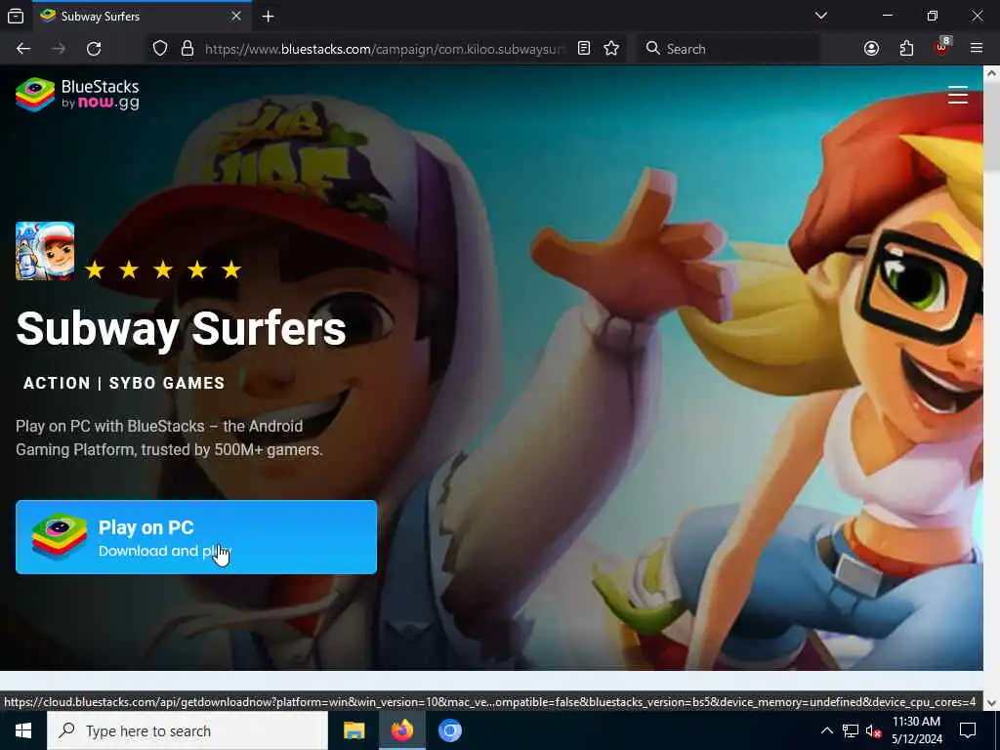Click the scrollbar up arrow
Image resolution: width=1000 pixels, height=750 pixels.
click(x=991, y=74)
